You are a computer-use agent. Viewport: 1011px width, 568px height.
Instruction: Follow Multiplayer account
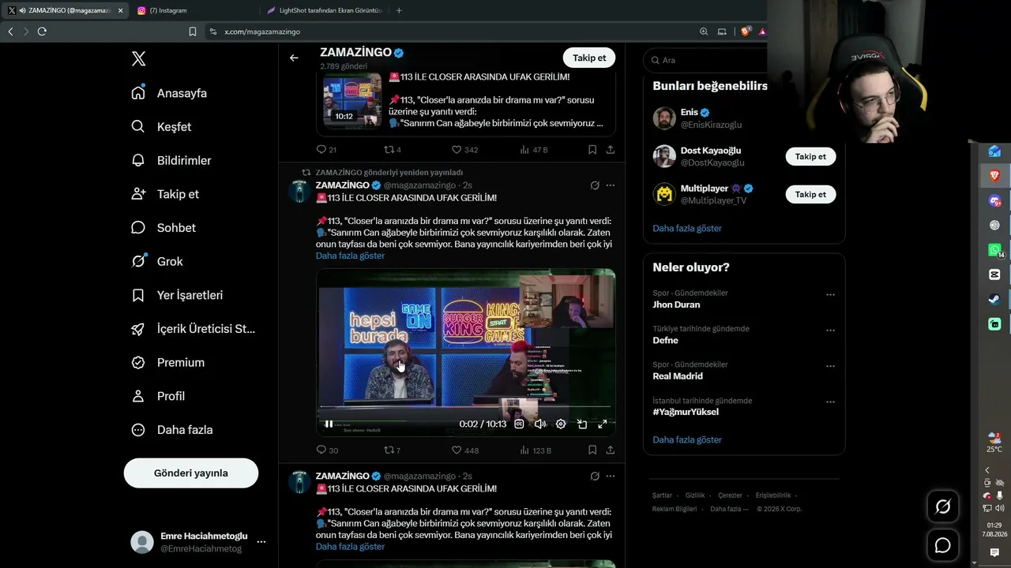point(810,194)
